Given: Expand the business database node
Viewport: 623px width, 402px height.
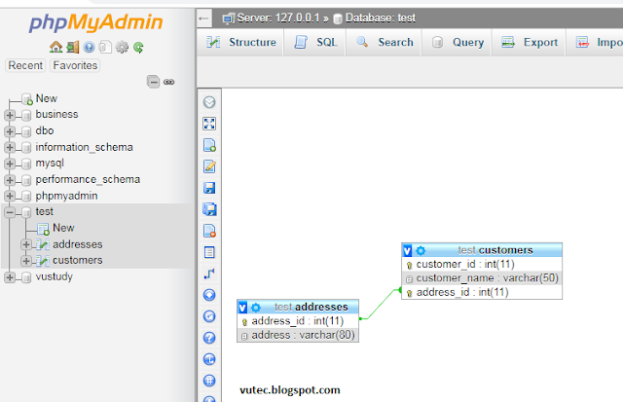Looking at the screenshot, I should click(10, 115).
